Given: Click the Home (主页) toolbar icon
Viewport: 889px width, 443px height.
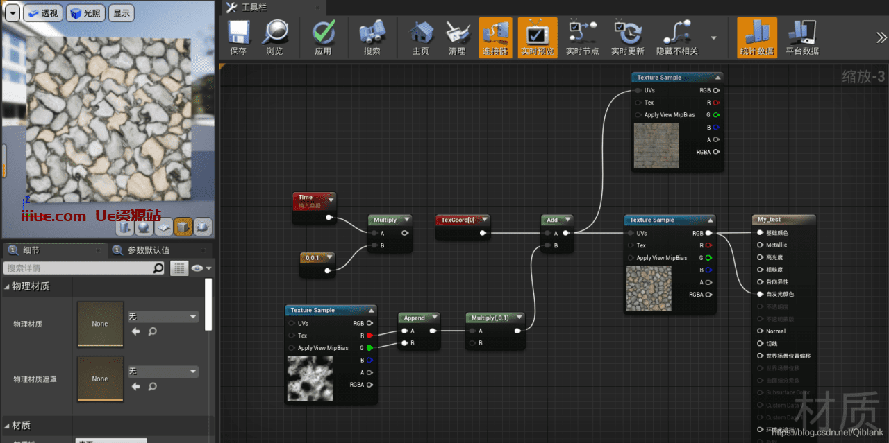Looking at the screenshot, I should tap(420, 37).
